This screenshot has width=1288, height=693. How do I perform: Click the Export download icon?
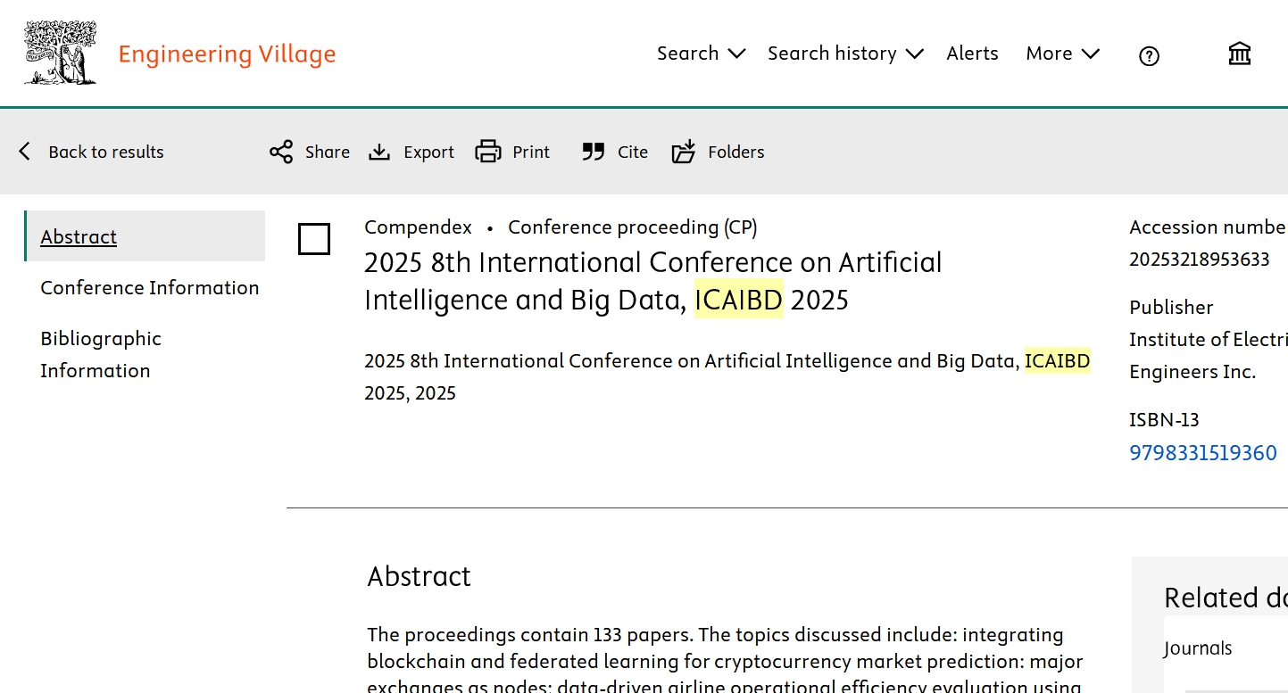(x=379, y=152)
